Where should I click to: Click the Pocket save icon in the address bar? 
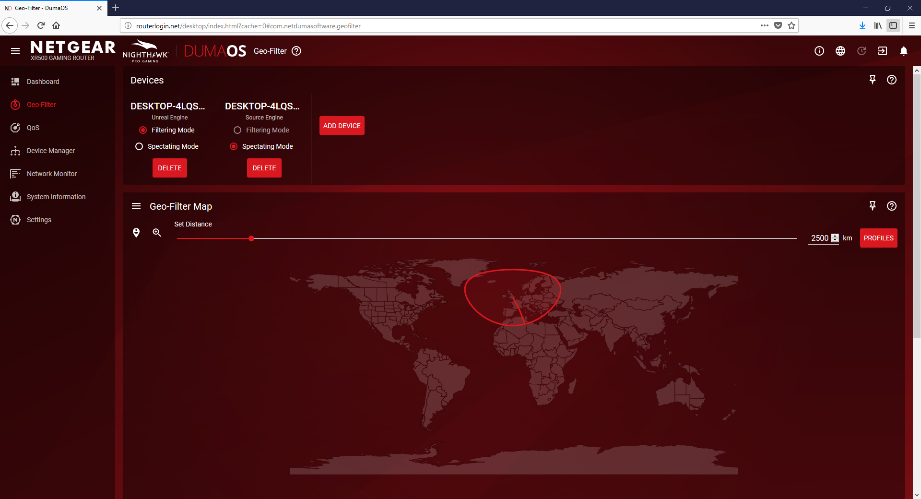(x=778, y=25)
